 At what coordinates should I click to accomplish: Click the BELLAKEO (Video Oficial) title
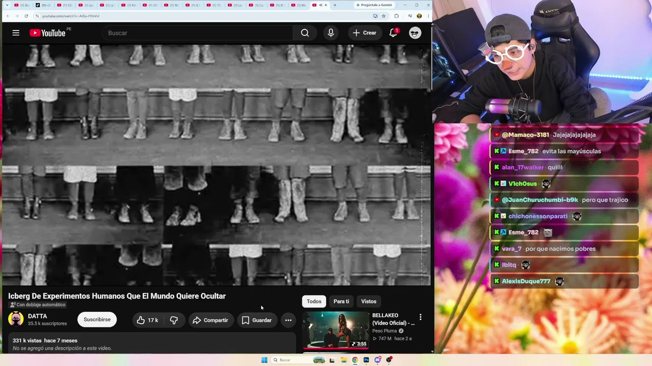(393, 319)
